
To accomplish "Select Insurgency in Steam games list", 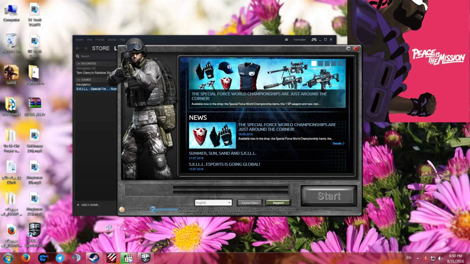I will [83, 84].
